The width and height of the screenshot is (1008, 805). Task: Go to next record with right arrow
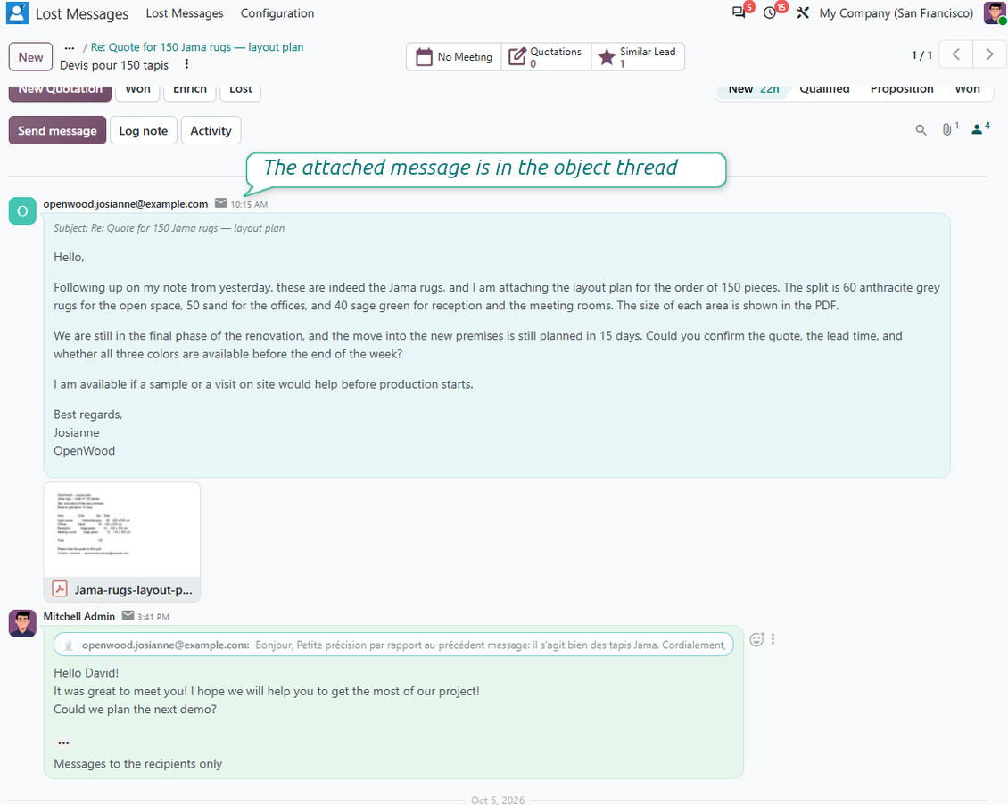(x=989, y=54)
